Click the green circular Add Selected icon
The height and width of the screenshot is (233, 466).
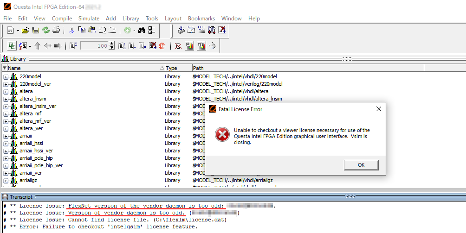128,30
